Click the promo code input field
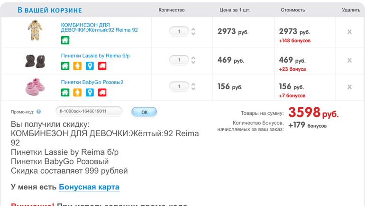Image resolution: width=365 pixels, height=206 pixels. coord(89,112)
